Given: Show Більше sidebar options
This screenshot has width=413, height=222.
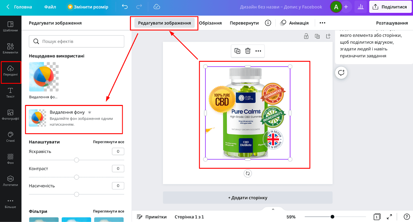Looking at the screenshot, I should tap(10, 203).
